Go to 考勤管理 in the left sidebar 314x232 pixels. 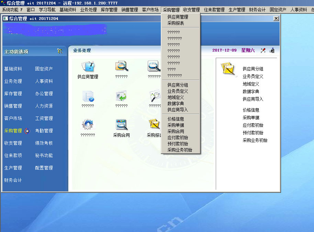[44, 131]
